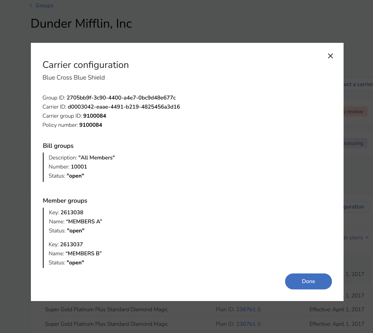373x333 pixels.
Task: Click member group Key 2613037
Action: point(71,244)
